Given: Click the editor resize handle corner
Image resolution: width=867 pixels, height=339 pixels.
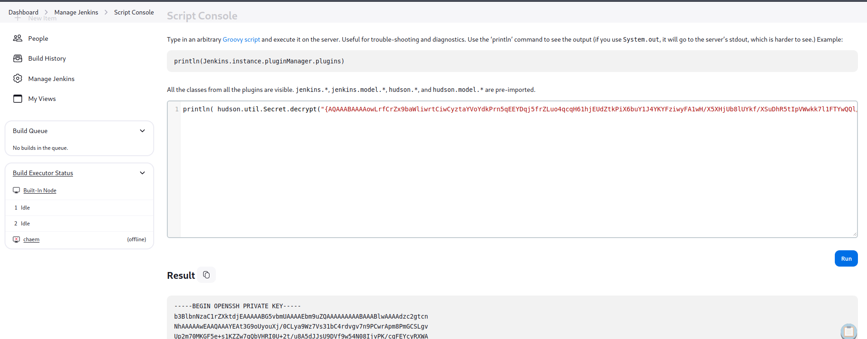Looking at the screenshot, I should (854, 234).
